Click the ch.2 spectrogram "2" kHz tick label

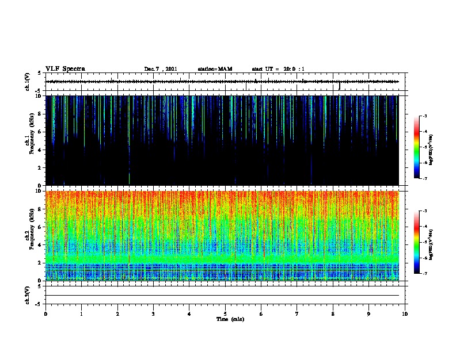click(40, 262)
